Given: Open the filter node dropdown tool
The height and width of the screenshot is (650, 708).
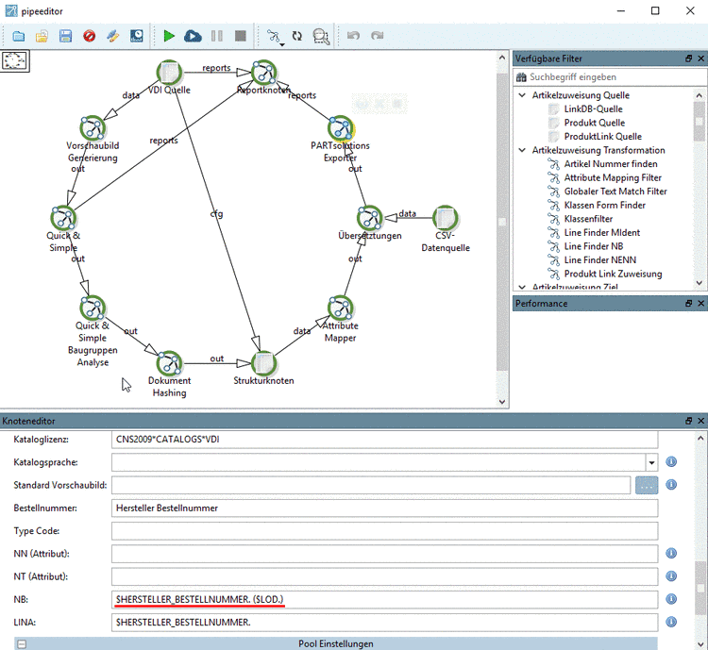Looking at the screenshot, I should (x=275, y=37).
